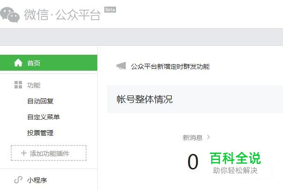Click the plus icon in 添加功能插件

(x=24, y=153)
